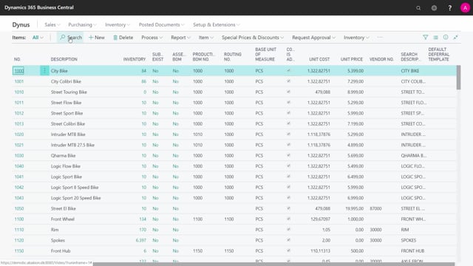Image resolution: width=473 pixels, height=266 pixels.
Task: Toggle Cost is Adjusted checkbox for Qharma Bike
Action: [289, 155]
